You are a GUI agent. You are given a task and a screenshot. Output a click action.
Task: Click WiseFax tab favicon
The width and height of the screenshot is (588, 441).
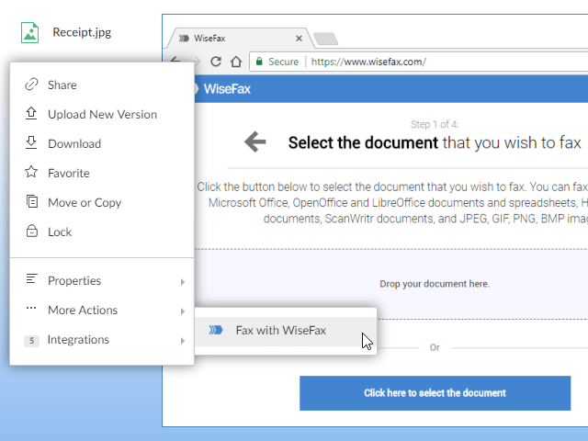tap(184, 39)
